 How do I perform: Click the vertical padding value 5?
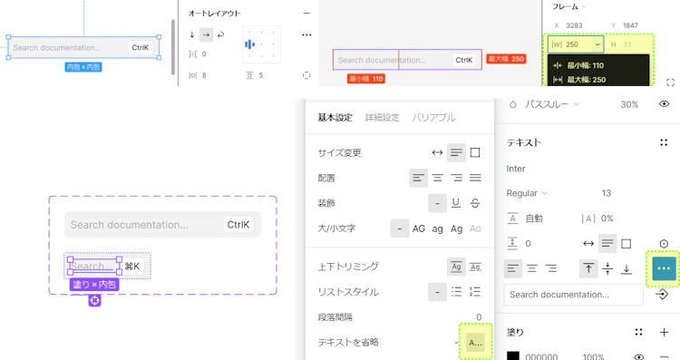pos(261,75)
